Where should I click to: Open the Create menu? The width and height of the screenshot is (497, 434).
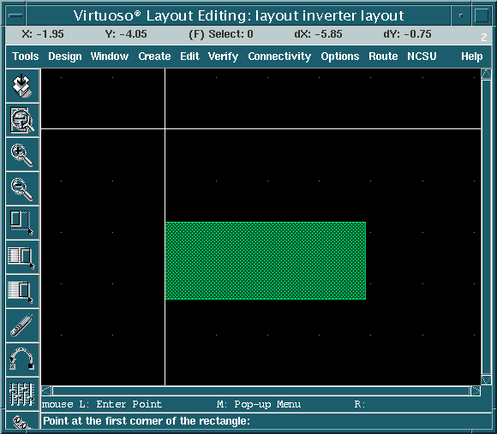pos(154,56)
